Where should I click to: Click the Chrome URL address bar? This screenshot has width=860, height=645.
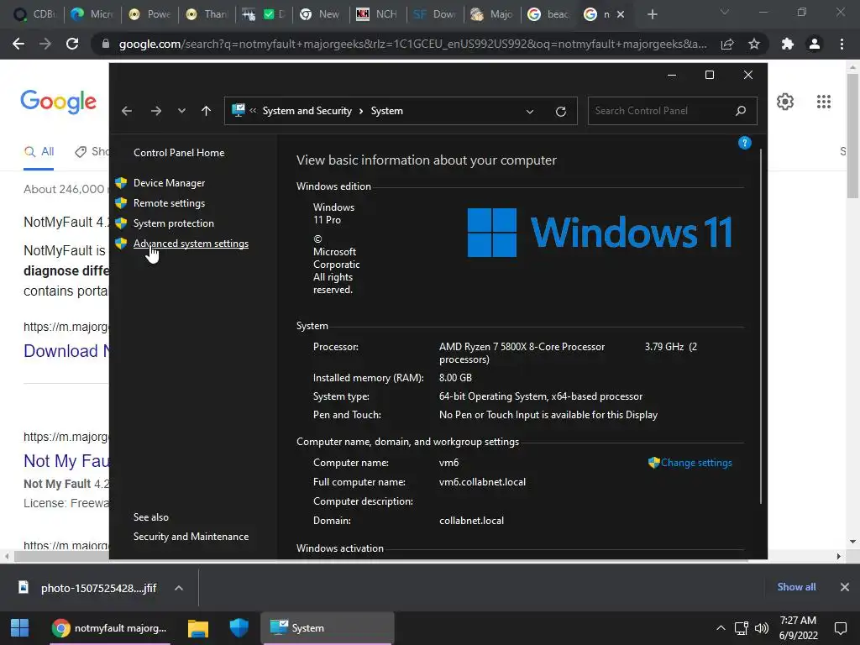412,44
